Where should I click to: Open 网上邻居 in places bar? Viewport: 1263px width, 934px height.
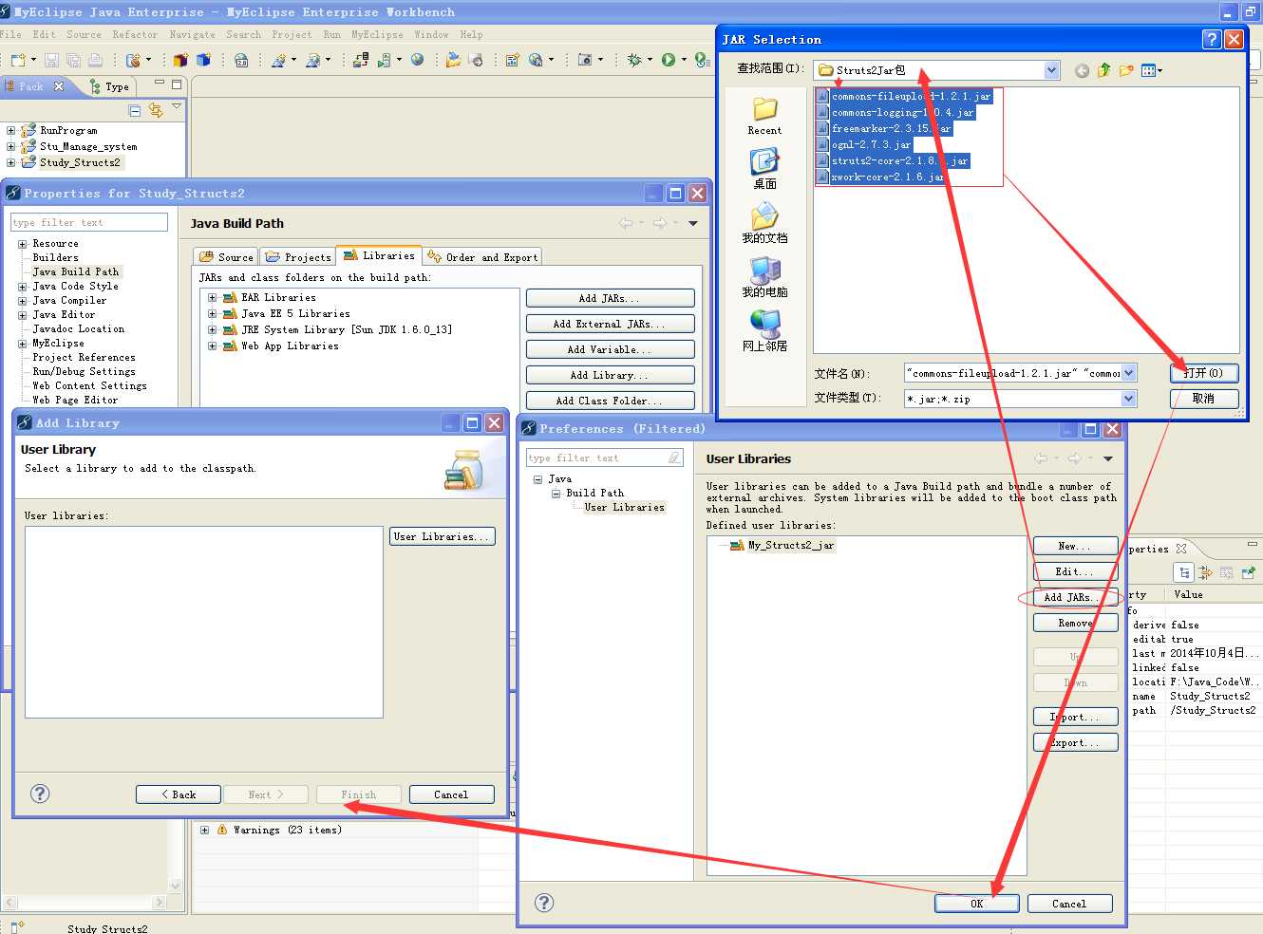[764, 331]
